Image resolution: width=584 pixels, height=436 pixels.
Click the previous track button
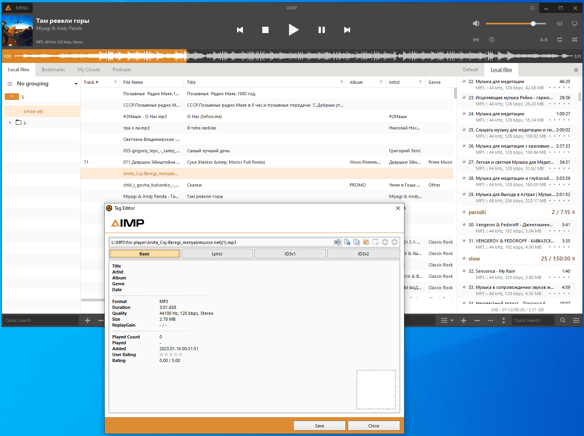pos(240,30)
